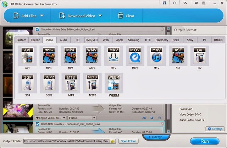227x148 pixels.
Task: Click the curved arrow icon beside the Facebook and undo icons
Action: coord(185,3)
